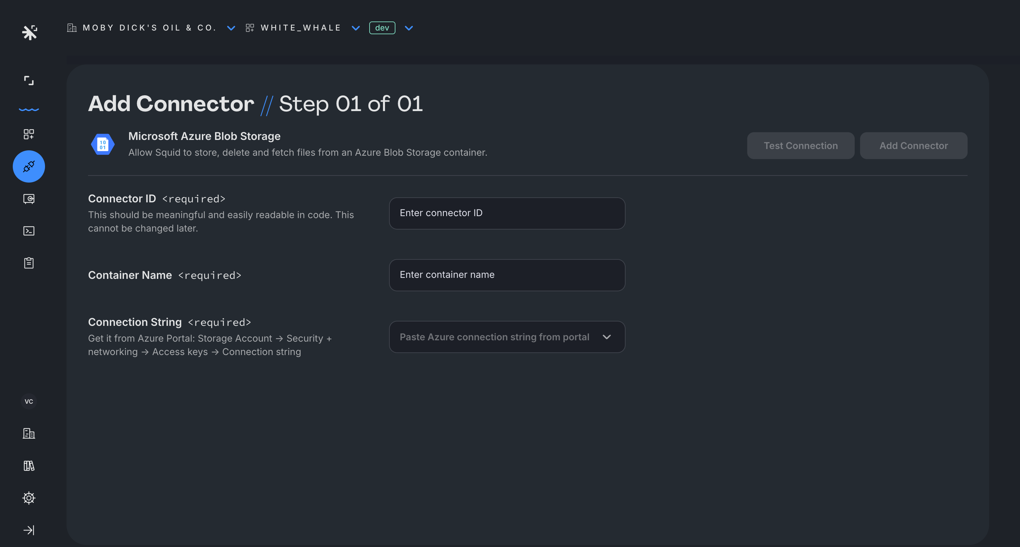The width and height of the screenshot is (1020, 547).
Task: Click the Container Name label
Action: [130, 275]
